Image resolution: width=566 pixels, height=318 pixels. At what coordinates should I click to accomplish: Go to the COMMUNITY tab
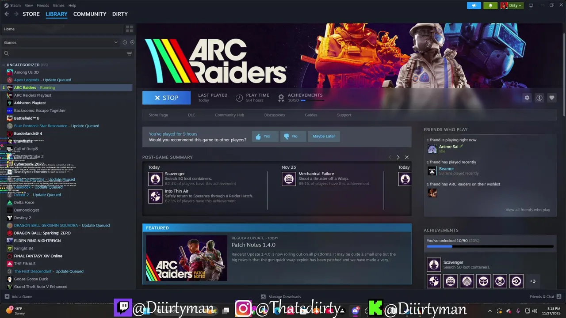click(90, 14)
